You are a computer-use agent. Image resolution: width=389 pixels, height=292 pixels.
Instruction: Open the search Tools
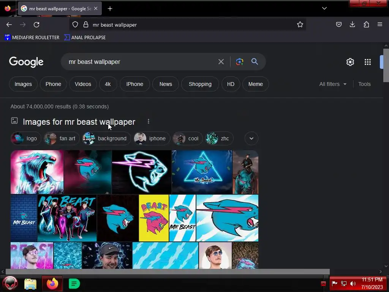364,84
